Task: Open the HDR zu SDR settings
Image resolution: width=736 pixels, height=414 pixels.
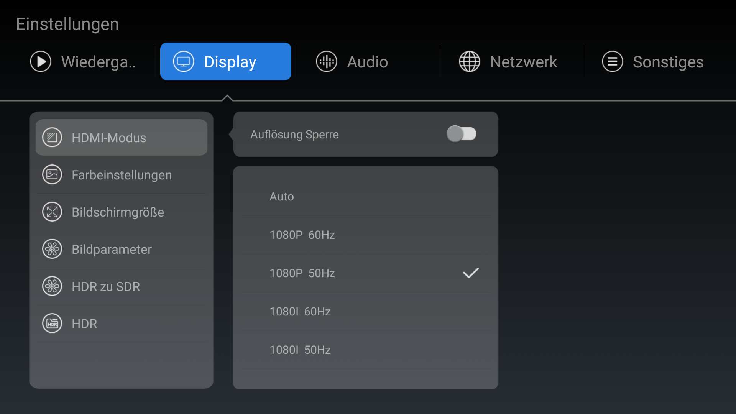Action: (x=106, y=287)
